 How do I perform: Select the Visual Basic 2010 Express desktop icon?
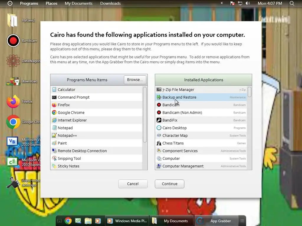coord(23,142)
